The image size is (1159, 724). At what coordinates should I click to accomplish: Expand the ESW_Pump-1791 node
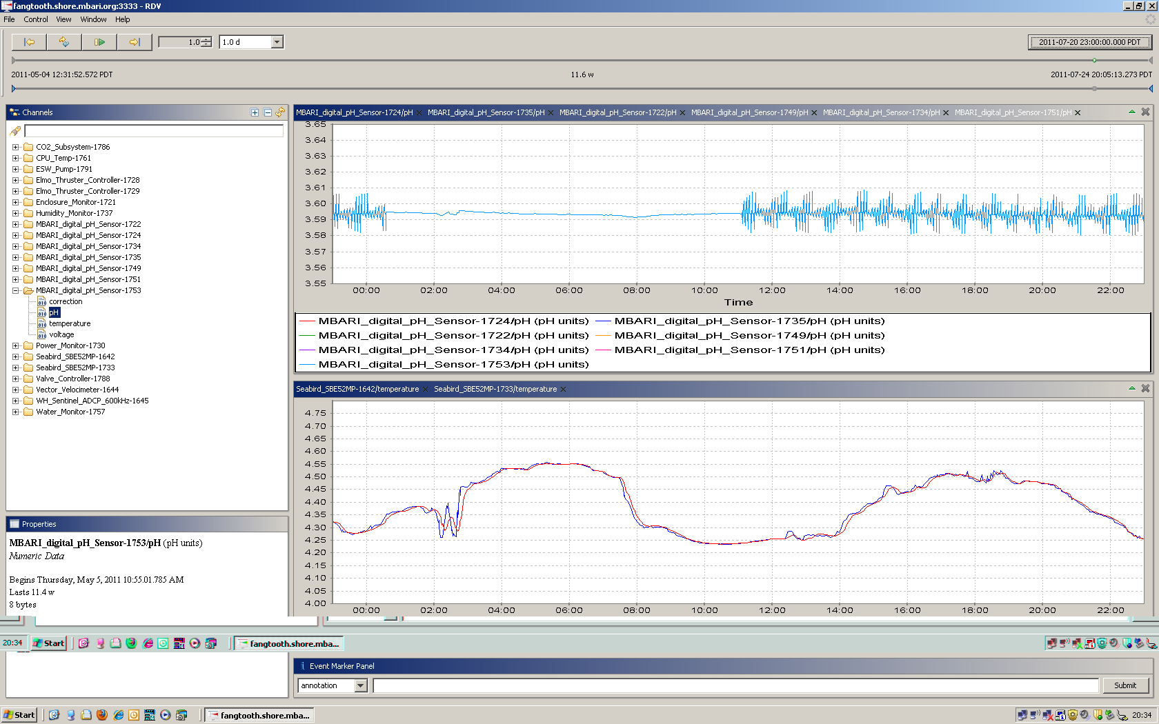(15, 169)
